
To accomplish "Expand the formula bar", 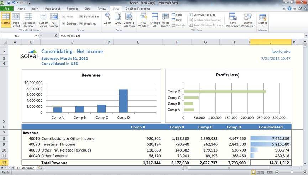I will coord(306,36).
